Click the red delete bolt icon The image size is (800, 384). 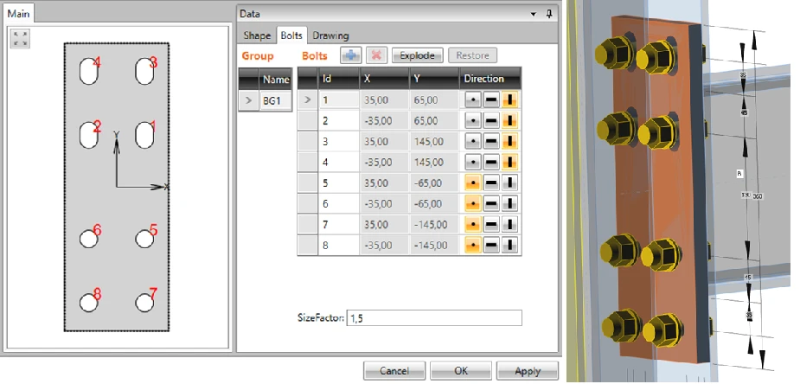point(376,55)
